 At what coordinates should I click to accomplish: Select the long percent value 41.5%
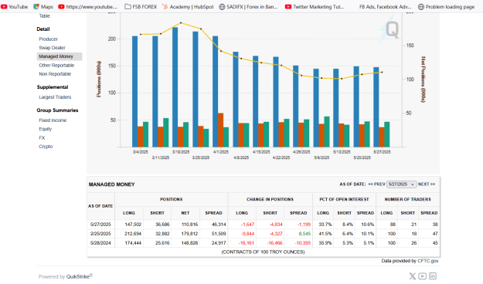click(x=325, y=234)
